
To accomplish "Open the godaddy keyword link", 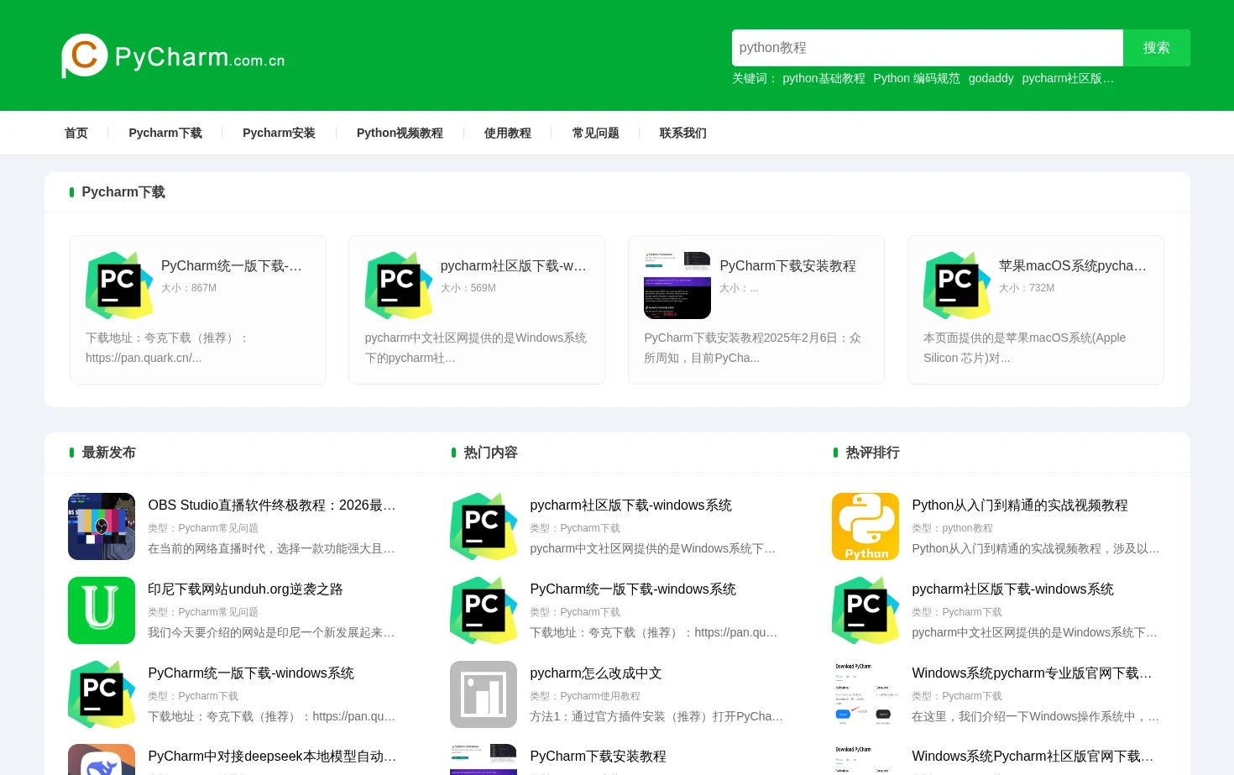I will coord(991,78).
